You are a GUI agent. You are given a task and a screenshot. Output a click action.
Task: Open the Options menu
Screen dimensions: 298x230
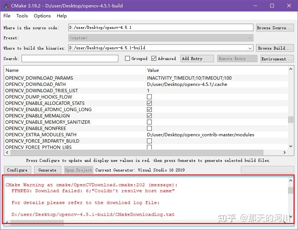[x=42, y=16]
